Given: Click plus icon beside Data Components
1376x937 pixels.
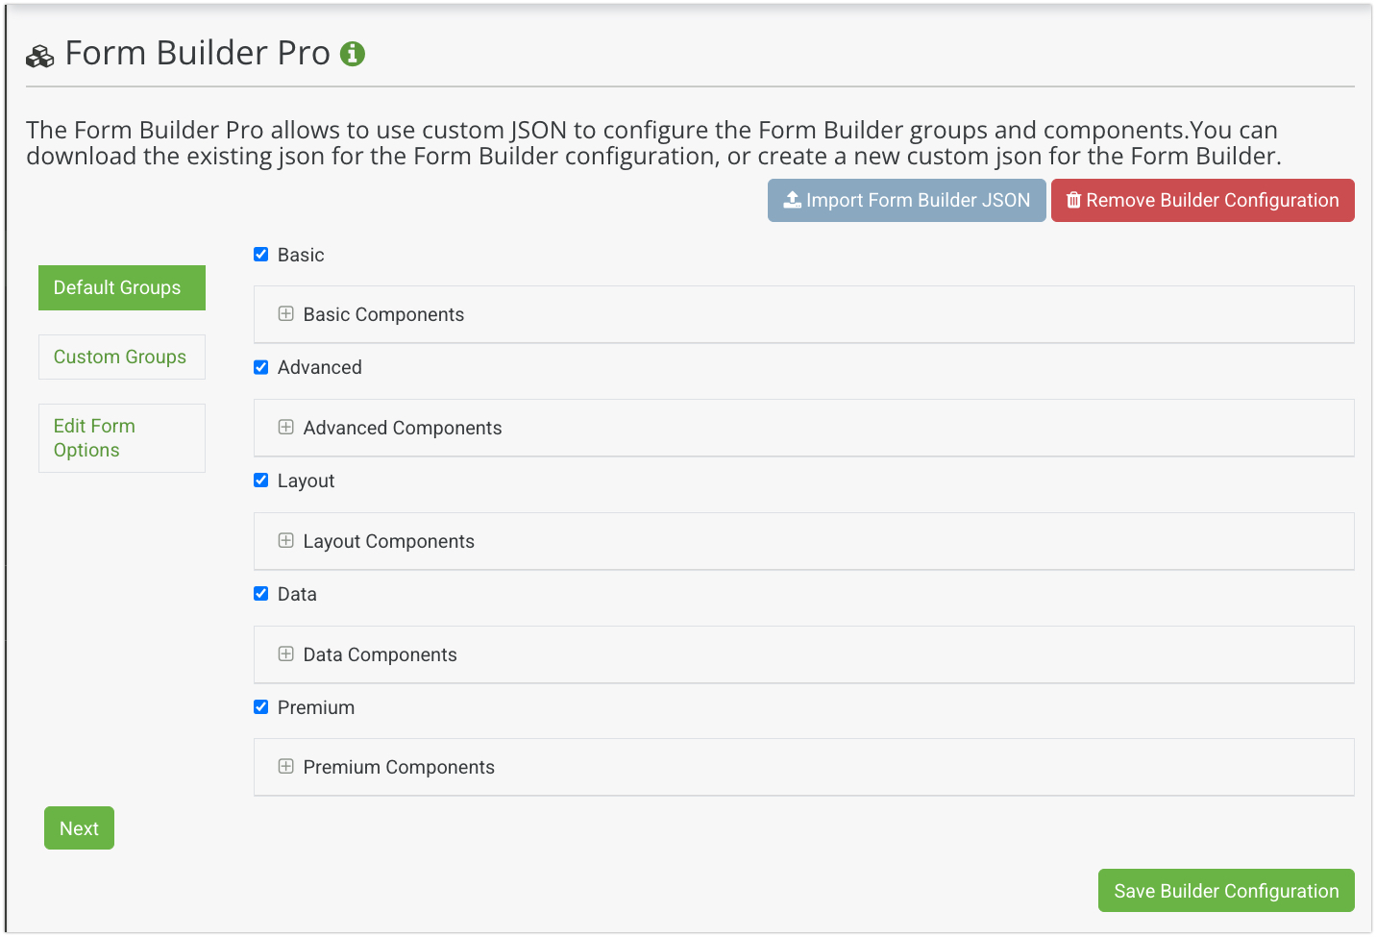Looking at the screenshot, I should tap(285, 653).
